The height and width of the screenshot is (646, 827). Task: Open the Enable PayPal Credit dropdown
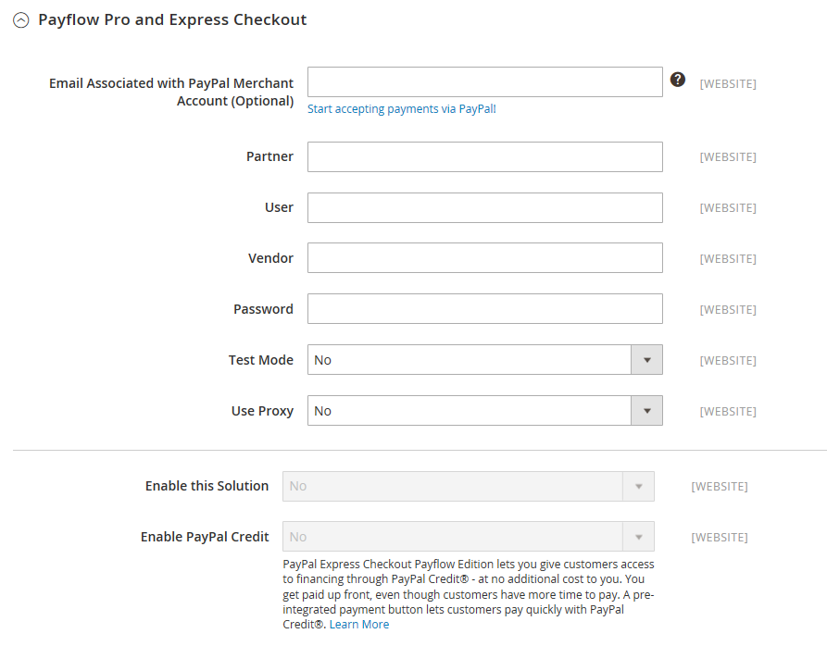[x=468, y=537]
